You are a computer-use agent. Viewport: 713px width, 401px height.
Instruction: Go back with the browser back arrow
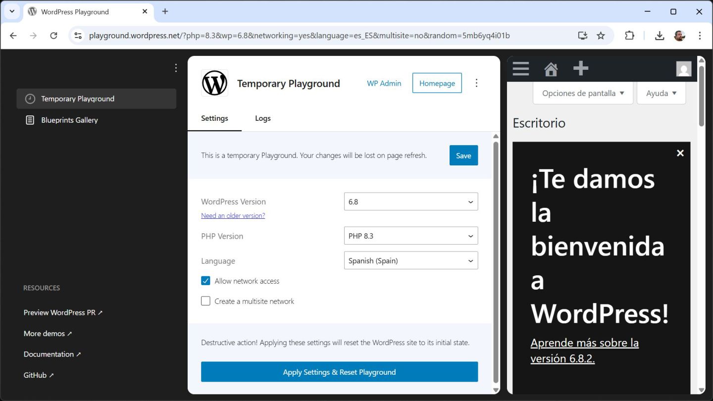pyautogui.click(x=13, y=36)
